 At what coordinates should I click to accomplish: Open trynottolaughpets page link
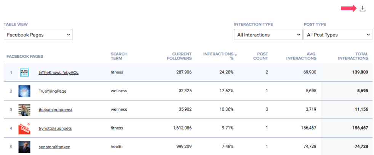pos(55,128)
